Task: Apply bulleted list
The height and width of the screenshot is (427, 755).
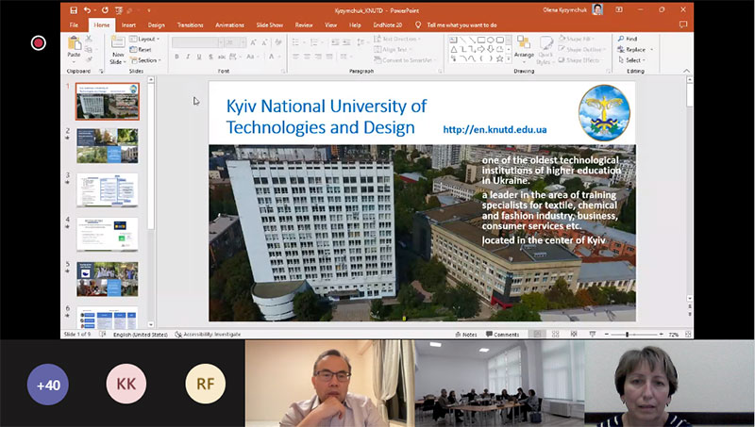Action: (297, 42)
